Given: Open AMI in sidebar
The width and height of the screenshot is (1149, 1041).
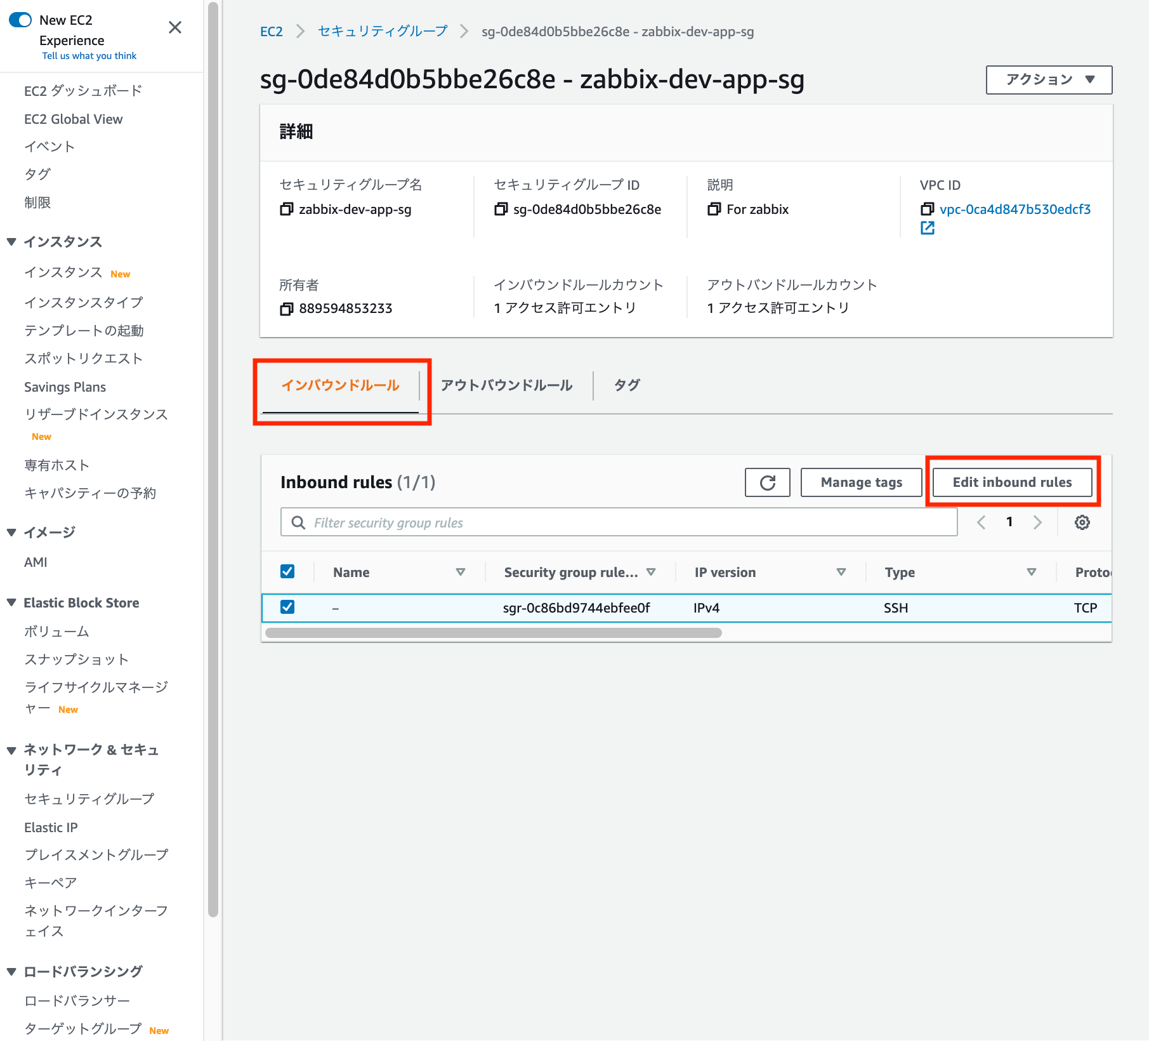Looking at the screenshot, I should coord(36,562).
